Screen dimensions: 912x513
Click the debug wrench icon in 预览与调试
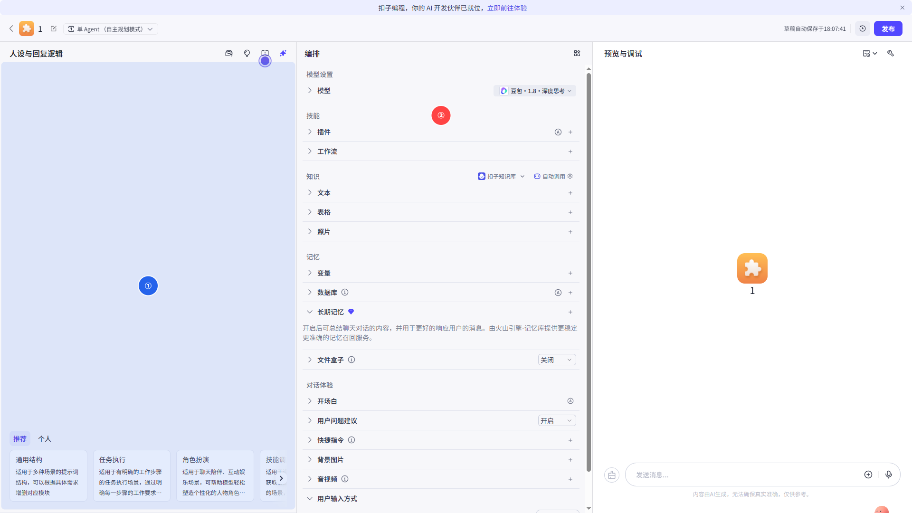891,53
